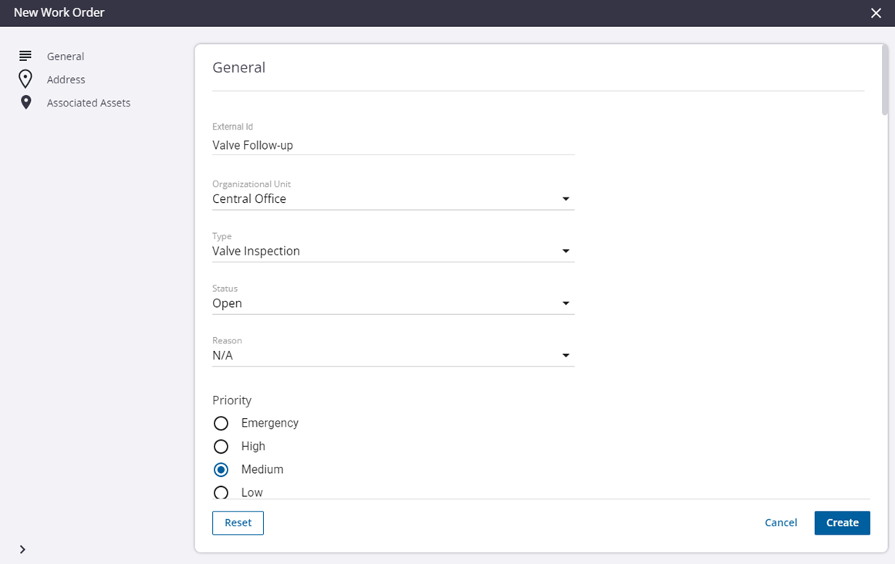This screenshot has width=895, height=564.
Task: Click the Associated Assets filled pin icon
Action: pos(25,103)
